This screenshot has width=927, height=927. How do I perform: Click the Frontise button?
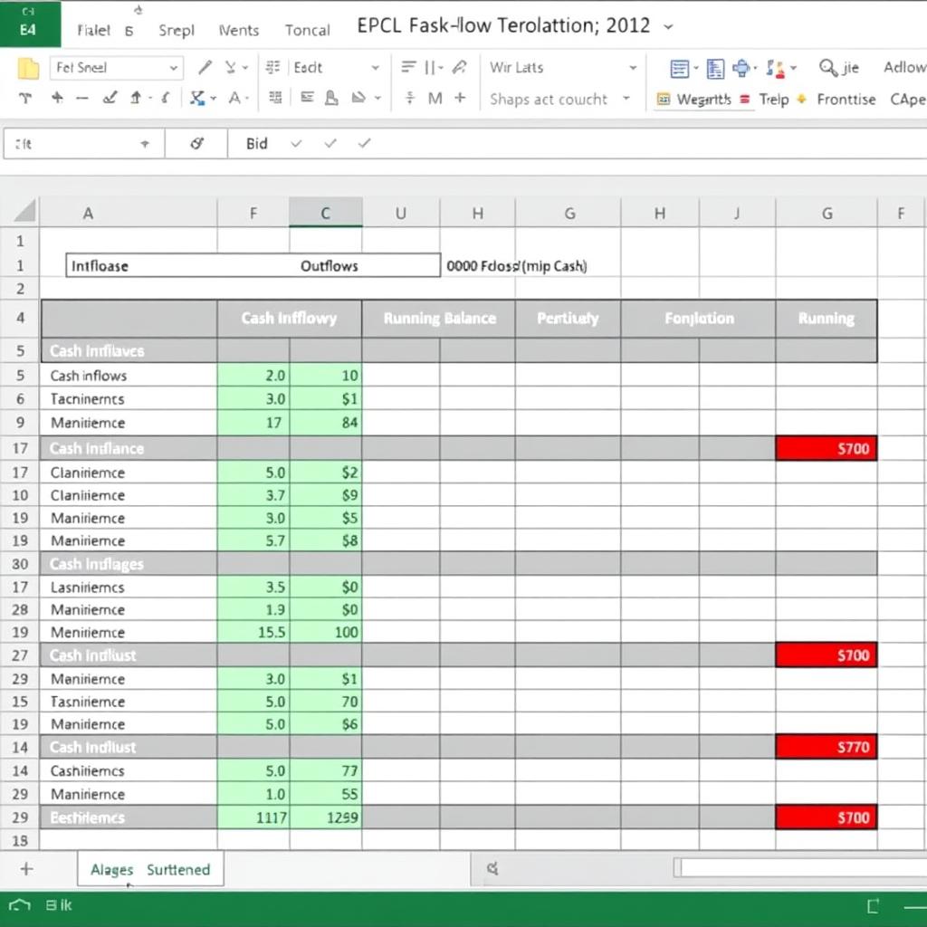click(846, 100)
